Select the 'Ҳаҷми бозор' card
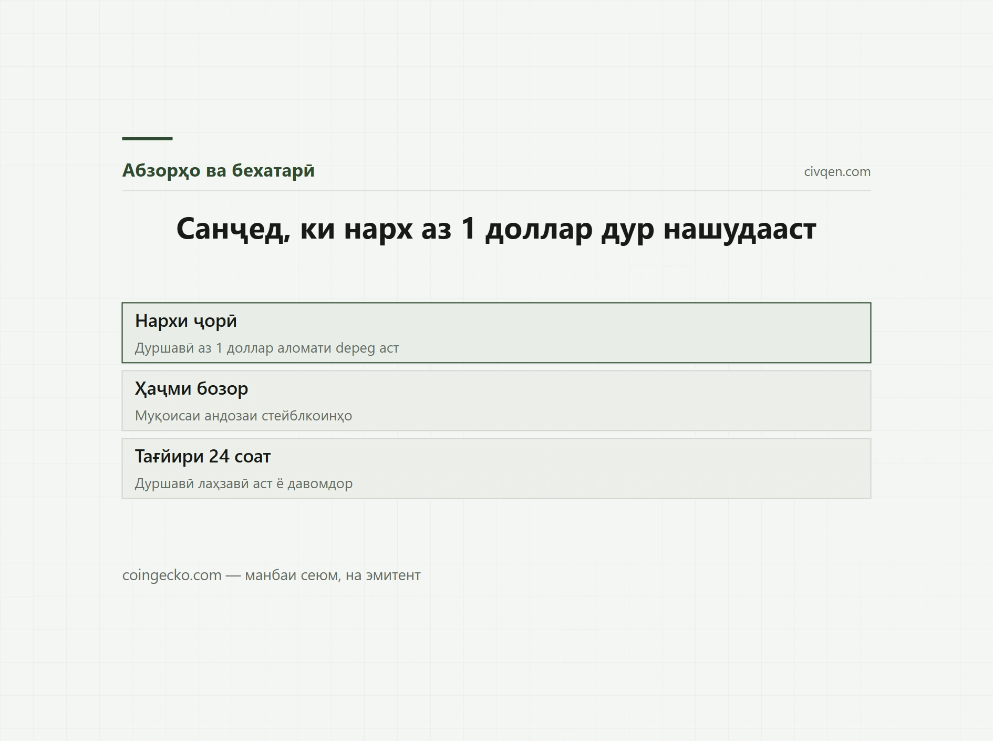This screenshot has height=741, width=993. (496, 400)
